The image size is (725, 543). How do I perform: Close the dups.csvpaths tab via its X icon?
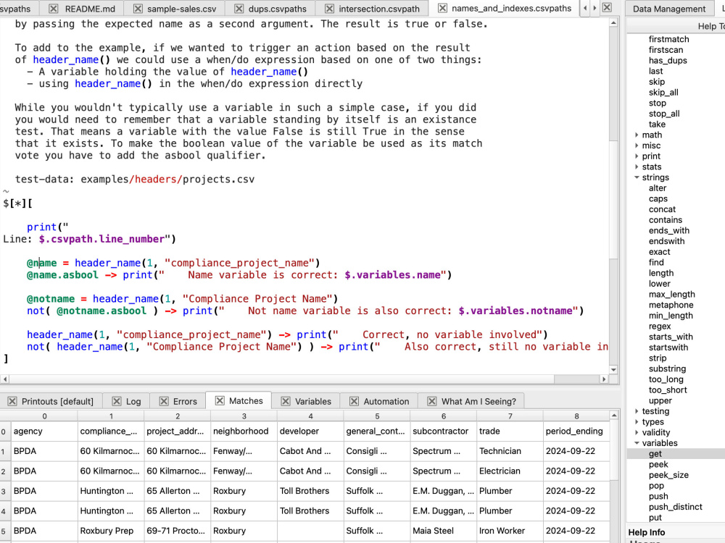click(239, 9)
